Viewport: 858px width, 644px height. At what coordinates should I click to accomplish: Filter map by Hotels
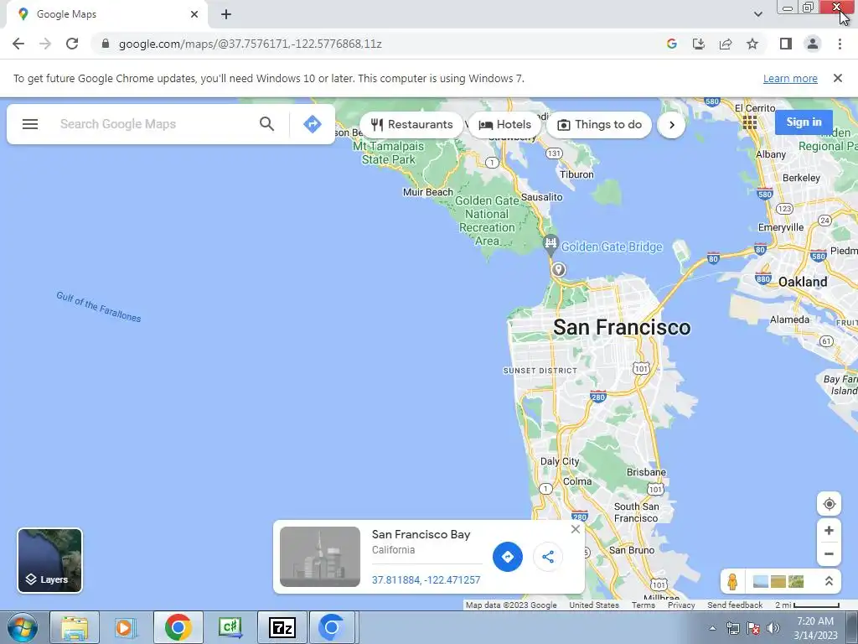504,124
